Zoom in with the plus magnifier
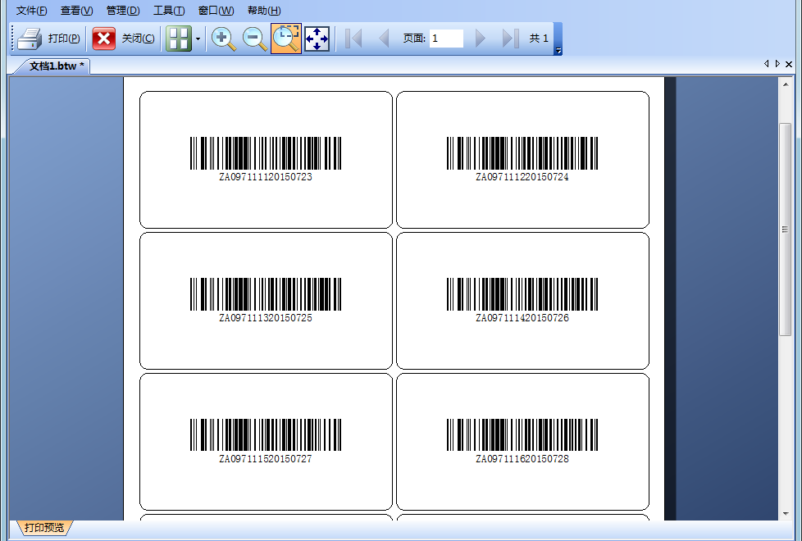 pos(224,39)
